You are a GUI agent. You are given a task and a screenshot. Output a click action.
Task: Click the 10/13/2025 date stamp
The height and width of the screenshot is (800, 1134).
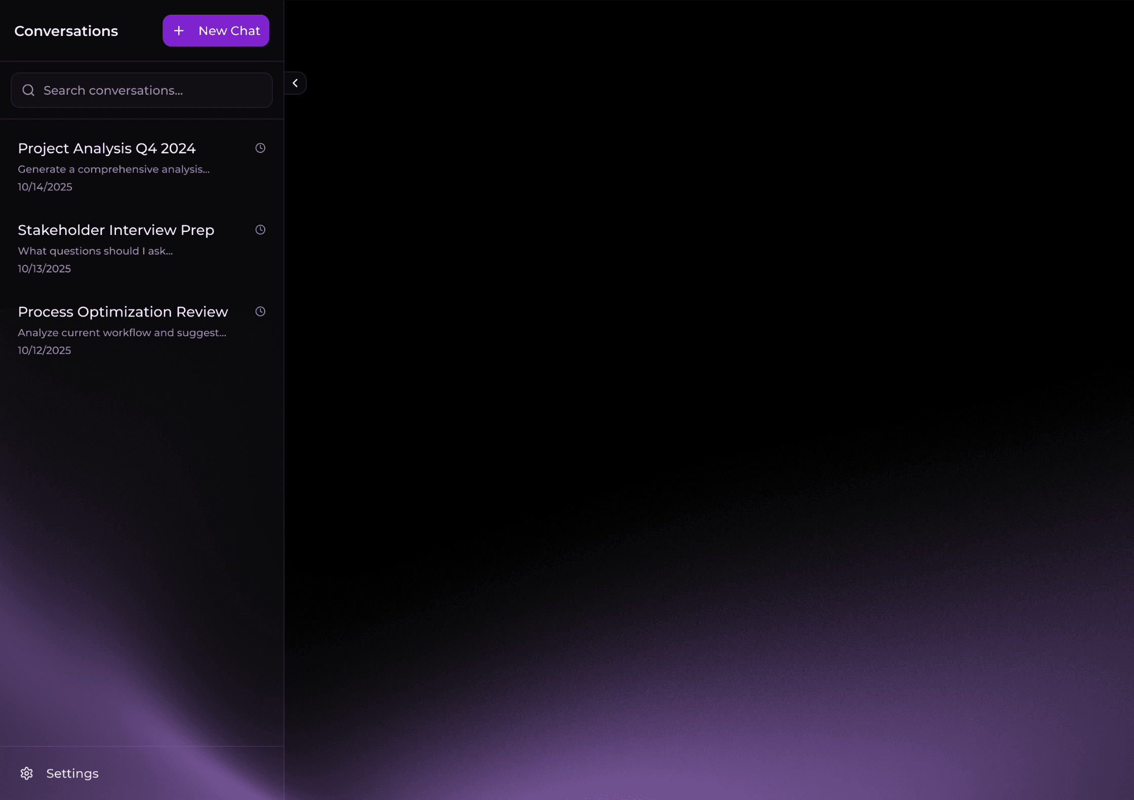pyautogui.click(x=45, y=269)
